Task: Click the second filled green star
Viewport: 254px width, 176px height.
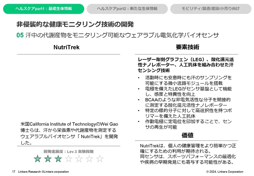Action: [48, 159]
